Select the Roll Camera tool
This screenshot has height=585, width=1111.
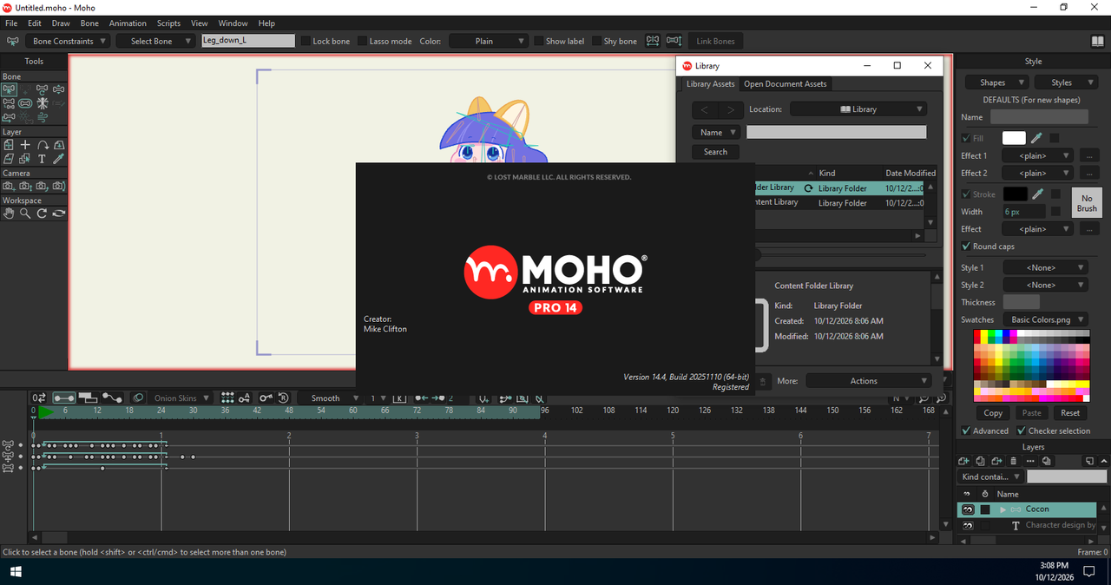(42, 186)
